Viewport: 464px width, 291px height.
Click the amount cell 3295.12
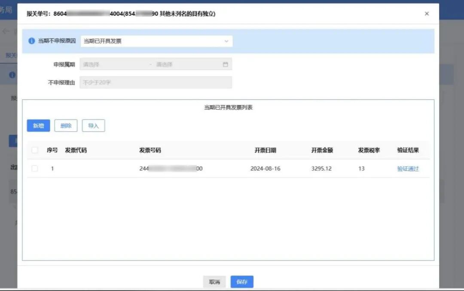click(x=321, y=169)
